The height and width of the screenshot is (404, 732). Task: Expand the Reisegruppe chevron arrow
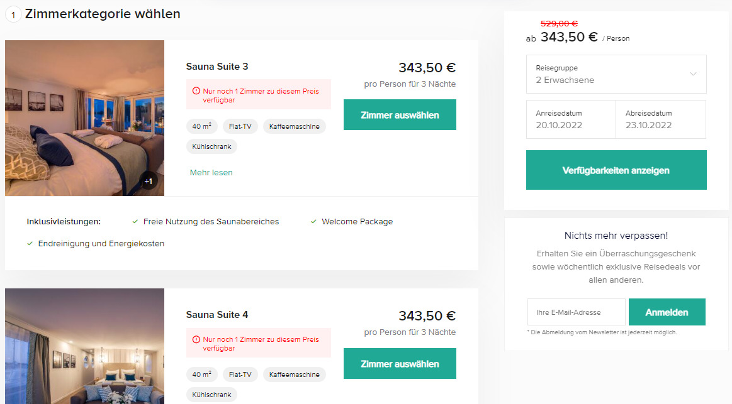693,74
